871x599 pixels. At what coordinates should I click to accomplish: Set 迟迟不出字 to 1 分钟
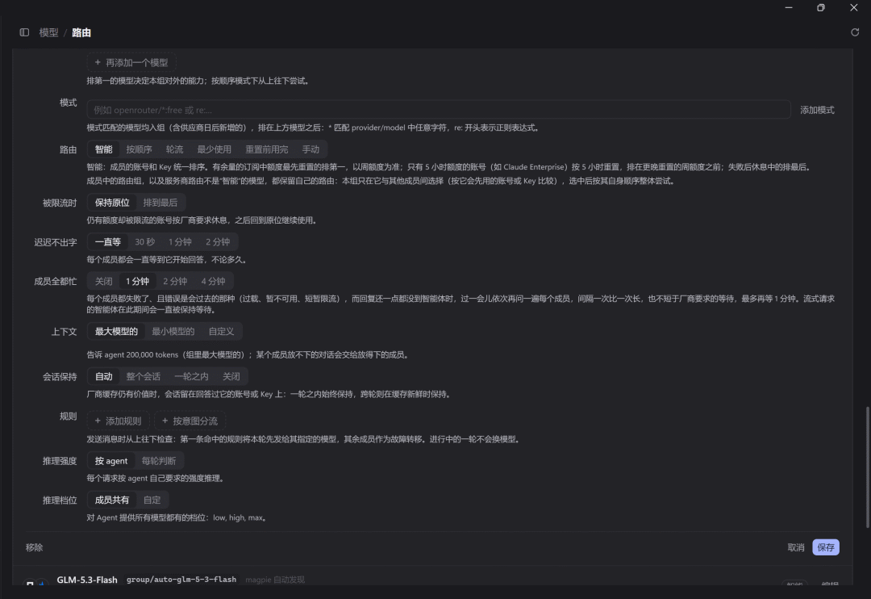pos(180,242)
